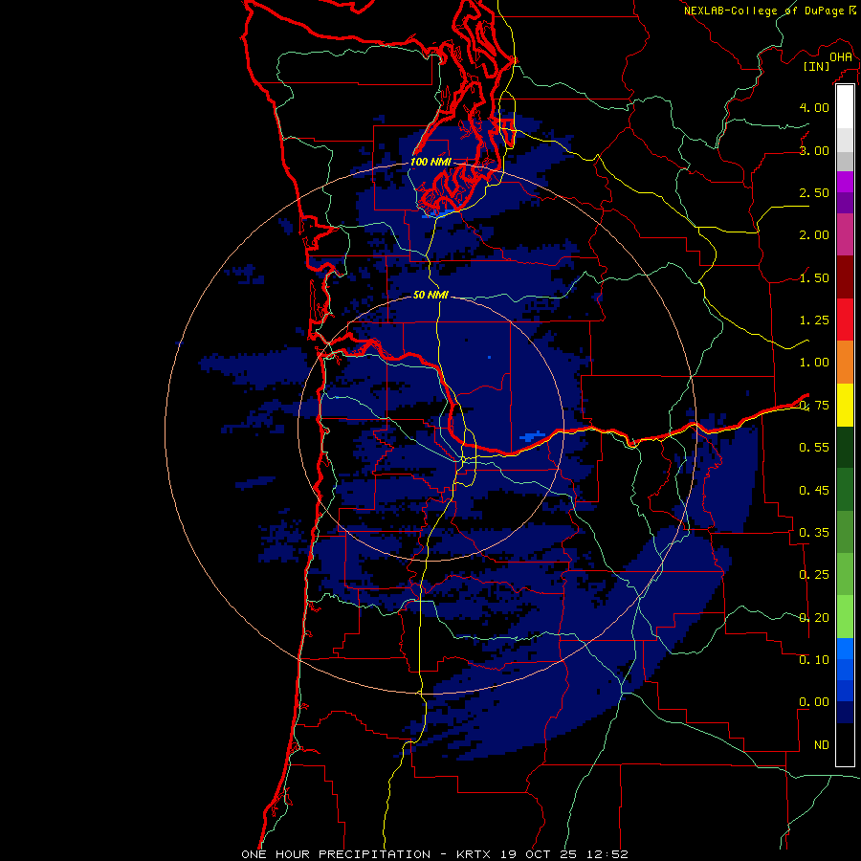
Task: Select the light blue swatch above 0.10
Action: [x=845, y=649]
